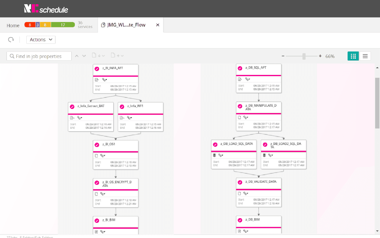Expand dependency dropdown in z_BI_INFA_AFT node
Screen dimensions: 380x238
click(x=105, y=80)
